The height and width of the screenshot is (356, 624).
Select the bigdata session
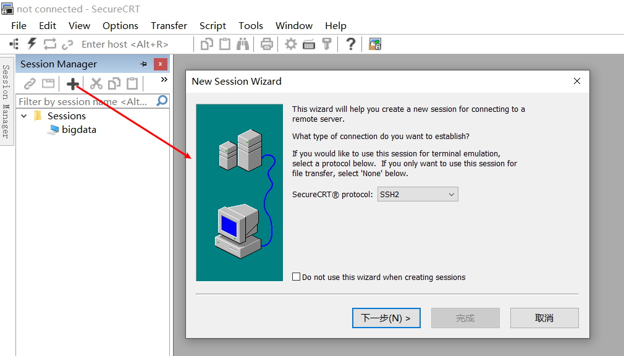(x=79, y=130)
